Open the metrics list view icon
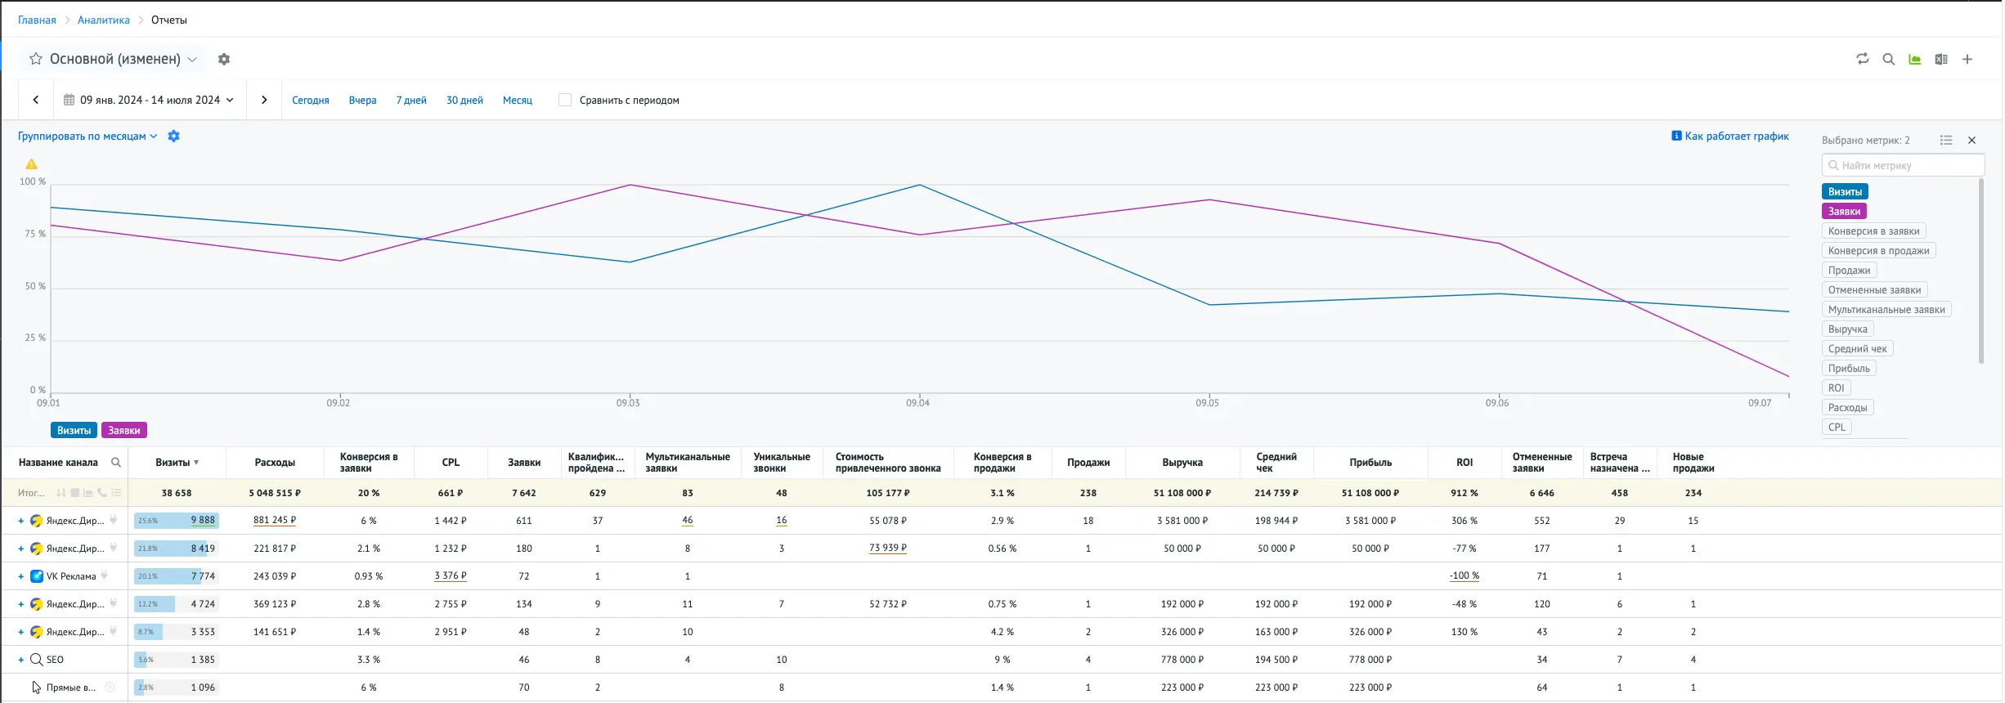Image resolution: width=2005 pixels, height=703 pixels. coord(1946,141)
